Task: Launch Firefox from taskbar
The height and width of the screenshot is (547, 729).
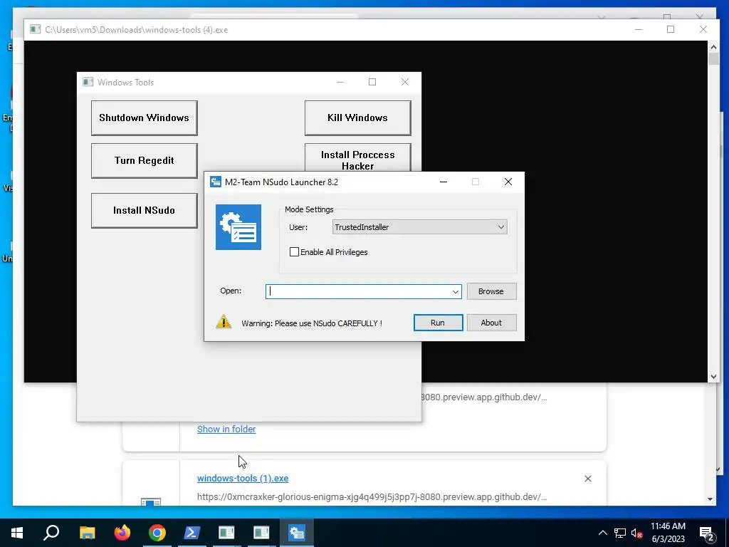Action: 122,533
